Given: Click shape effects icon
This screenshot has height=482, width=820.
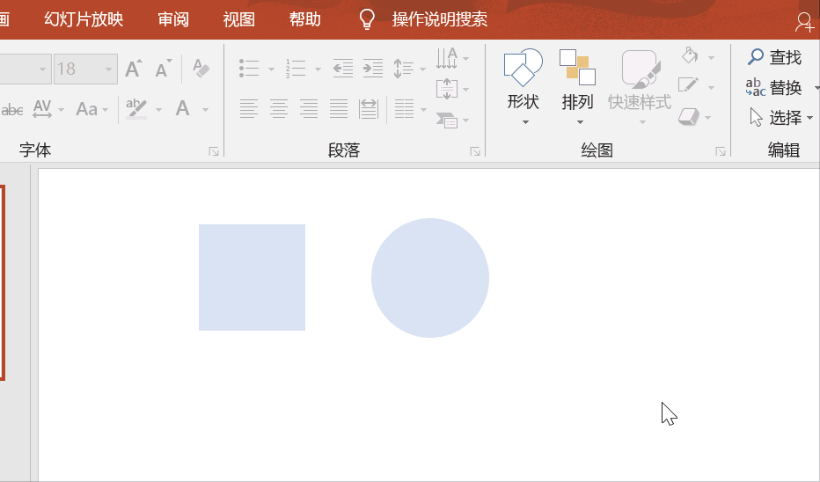Looking at the screenshot, I should point(689,117).
